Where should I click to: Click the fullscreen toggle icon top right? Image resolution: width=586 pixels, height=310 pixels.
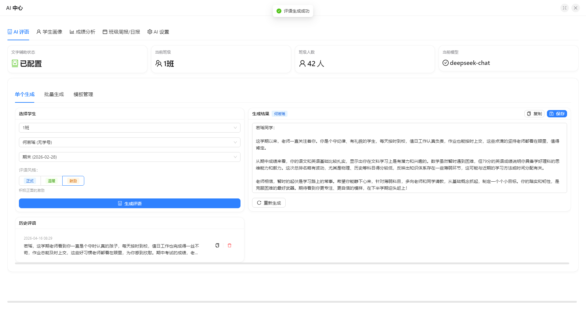(565, 8)
